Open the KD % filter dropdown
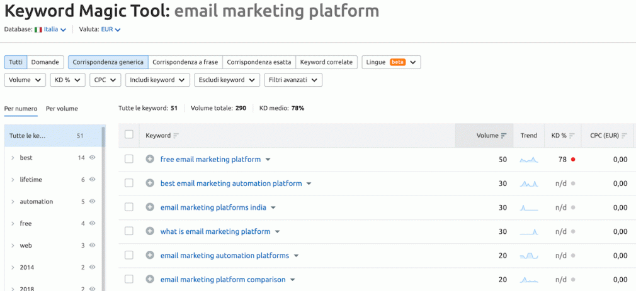636x291 pixels. [68, 80]
